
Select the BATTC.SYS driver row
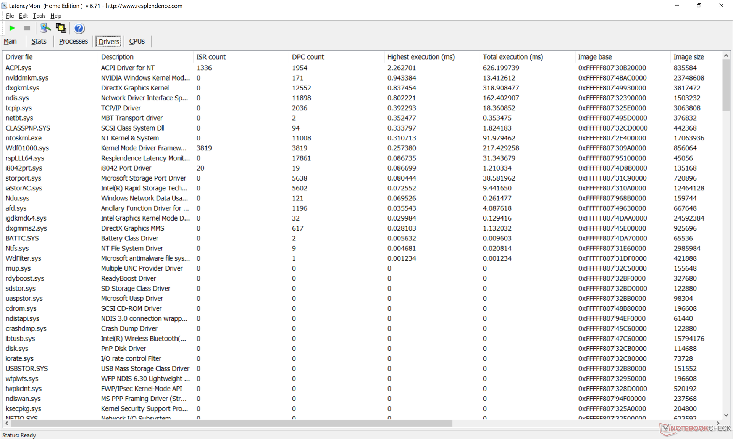coord(362,238)
